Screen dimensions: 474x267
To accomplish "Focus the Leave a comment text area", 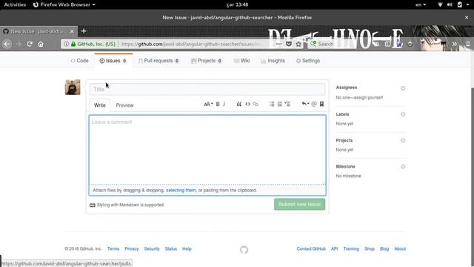I will 207,150.
